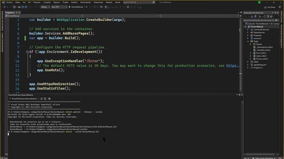Select _ViewStart.cshtml file
The image size is (284, 159).
(x=262, y=50)
